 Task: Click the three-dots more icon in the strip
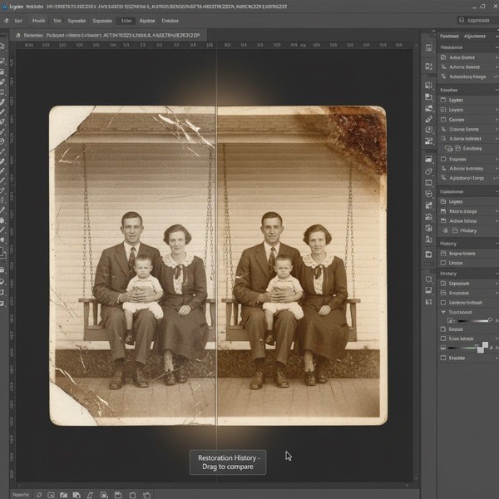coord(428,264)
